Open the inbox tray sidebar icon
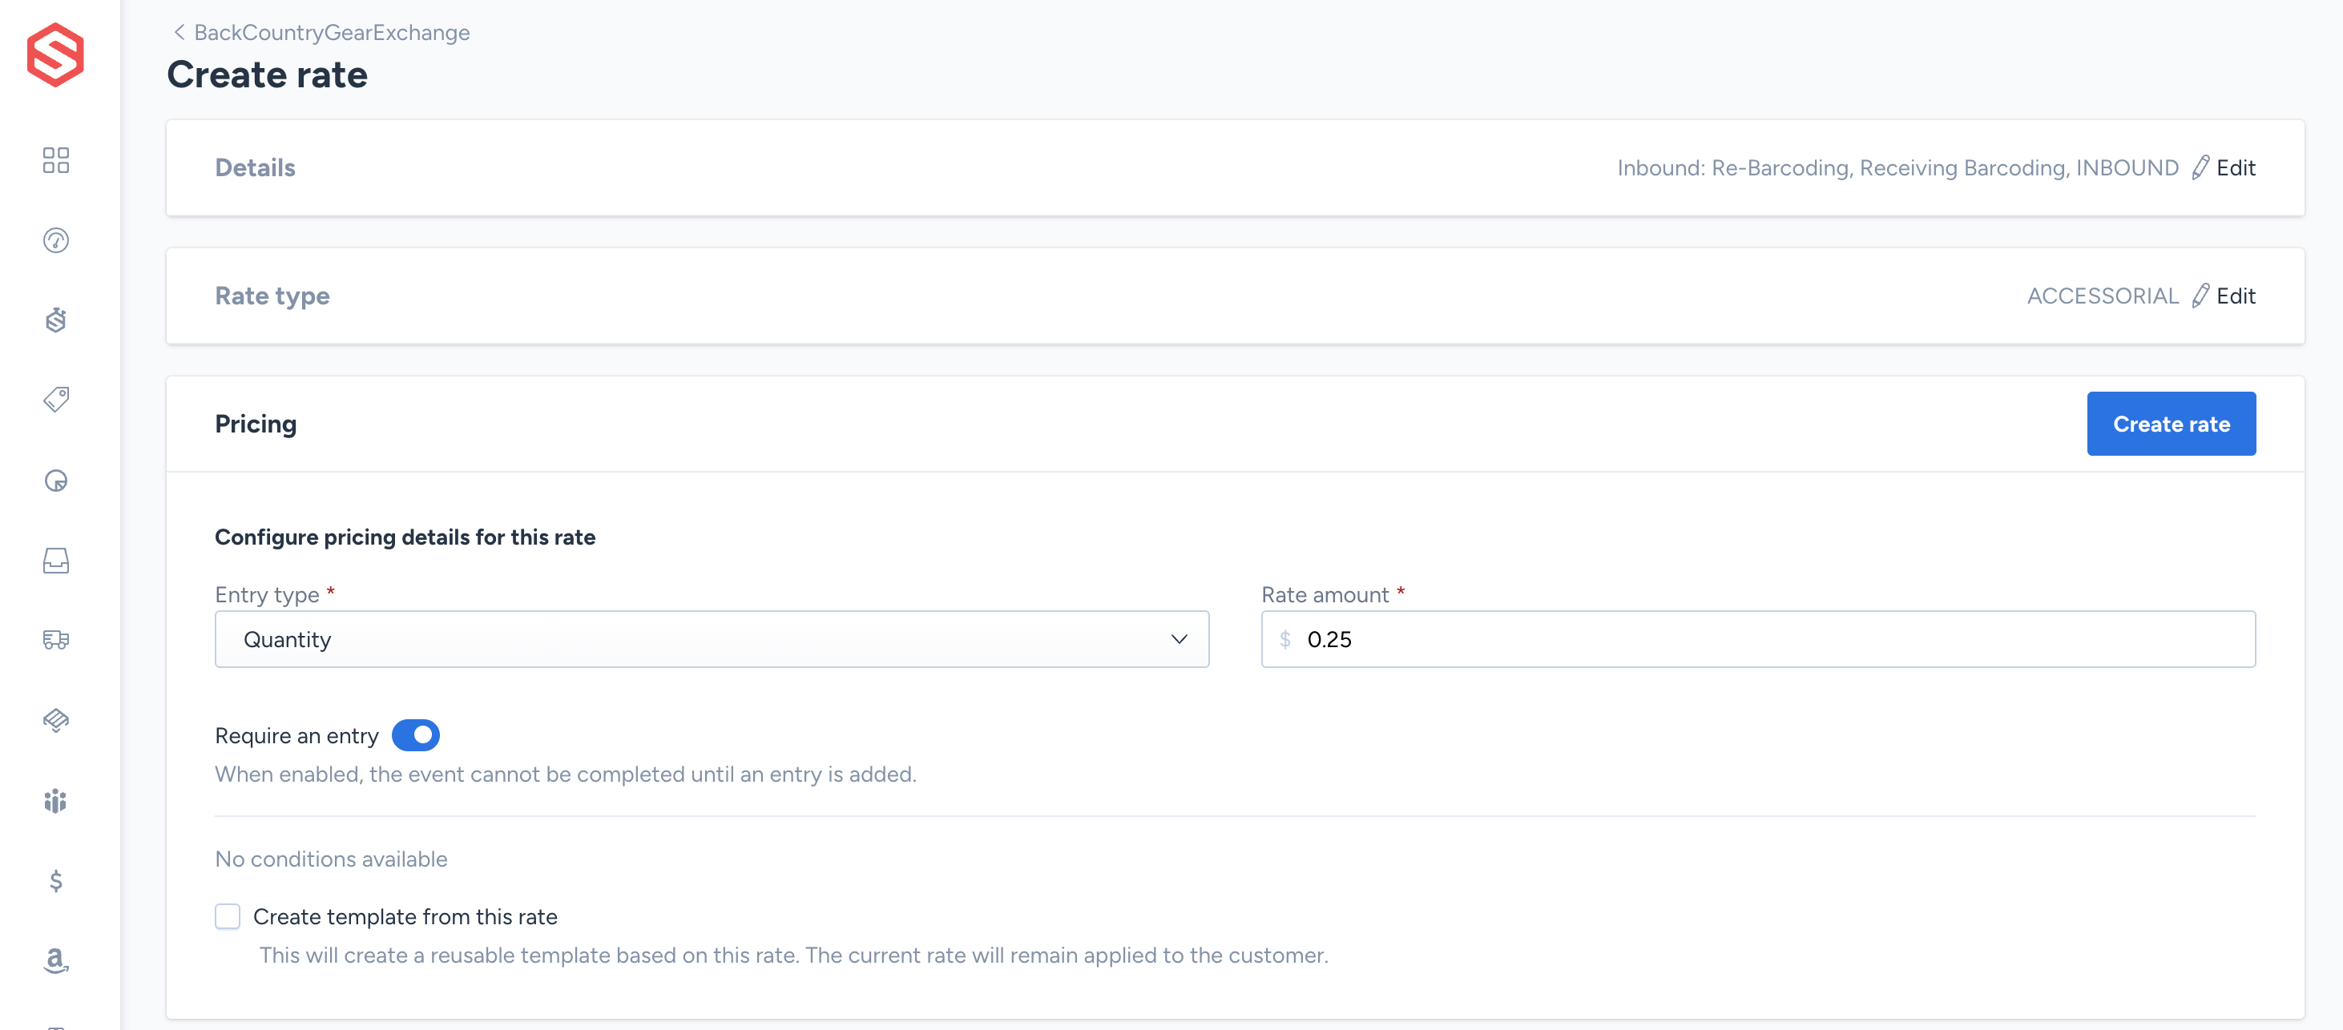The image size is (2343, 1030). 55,560
